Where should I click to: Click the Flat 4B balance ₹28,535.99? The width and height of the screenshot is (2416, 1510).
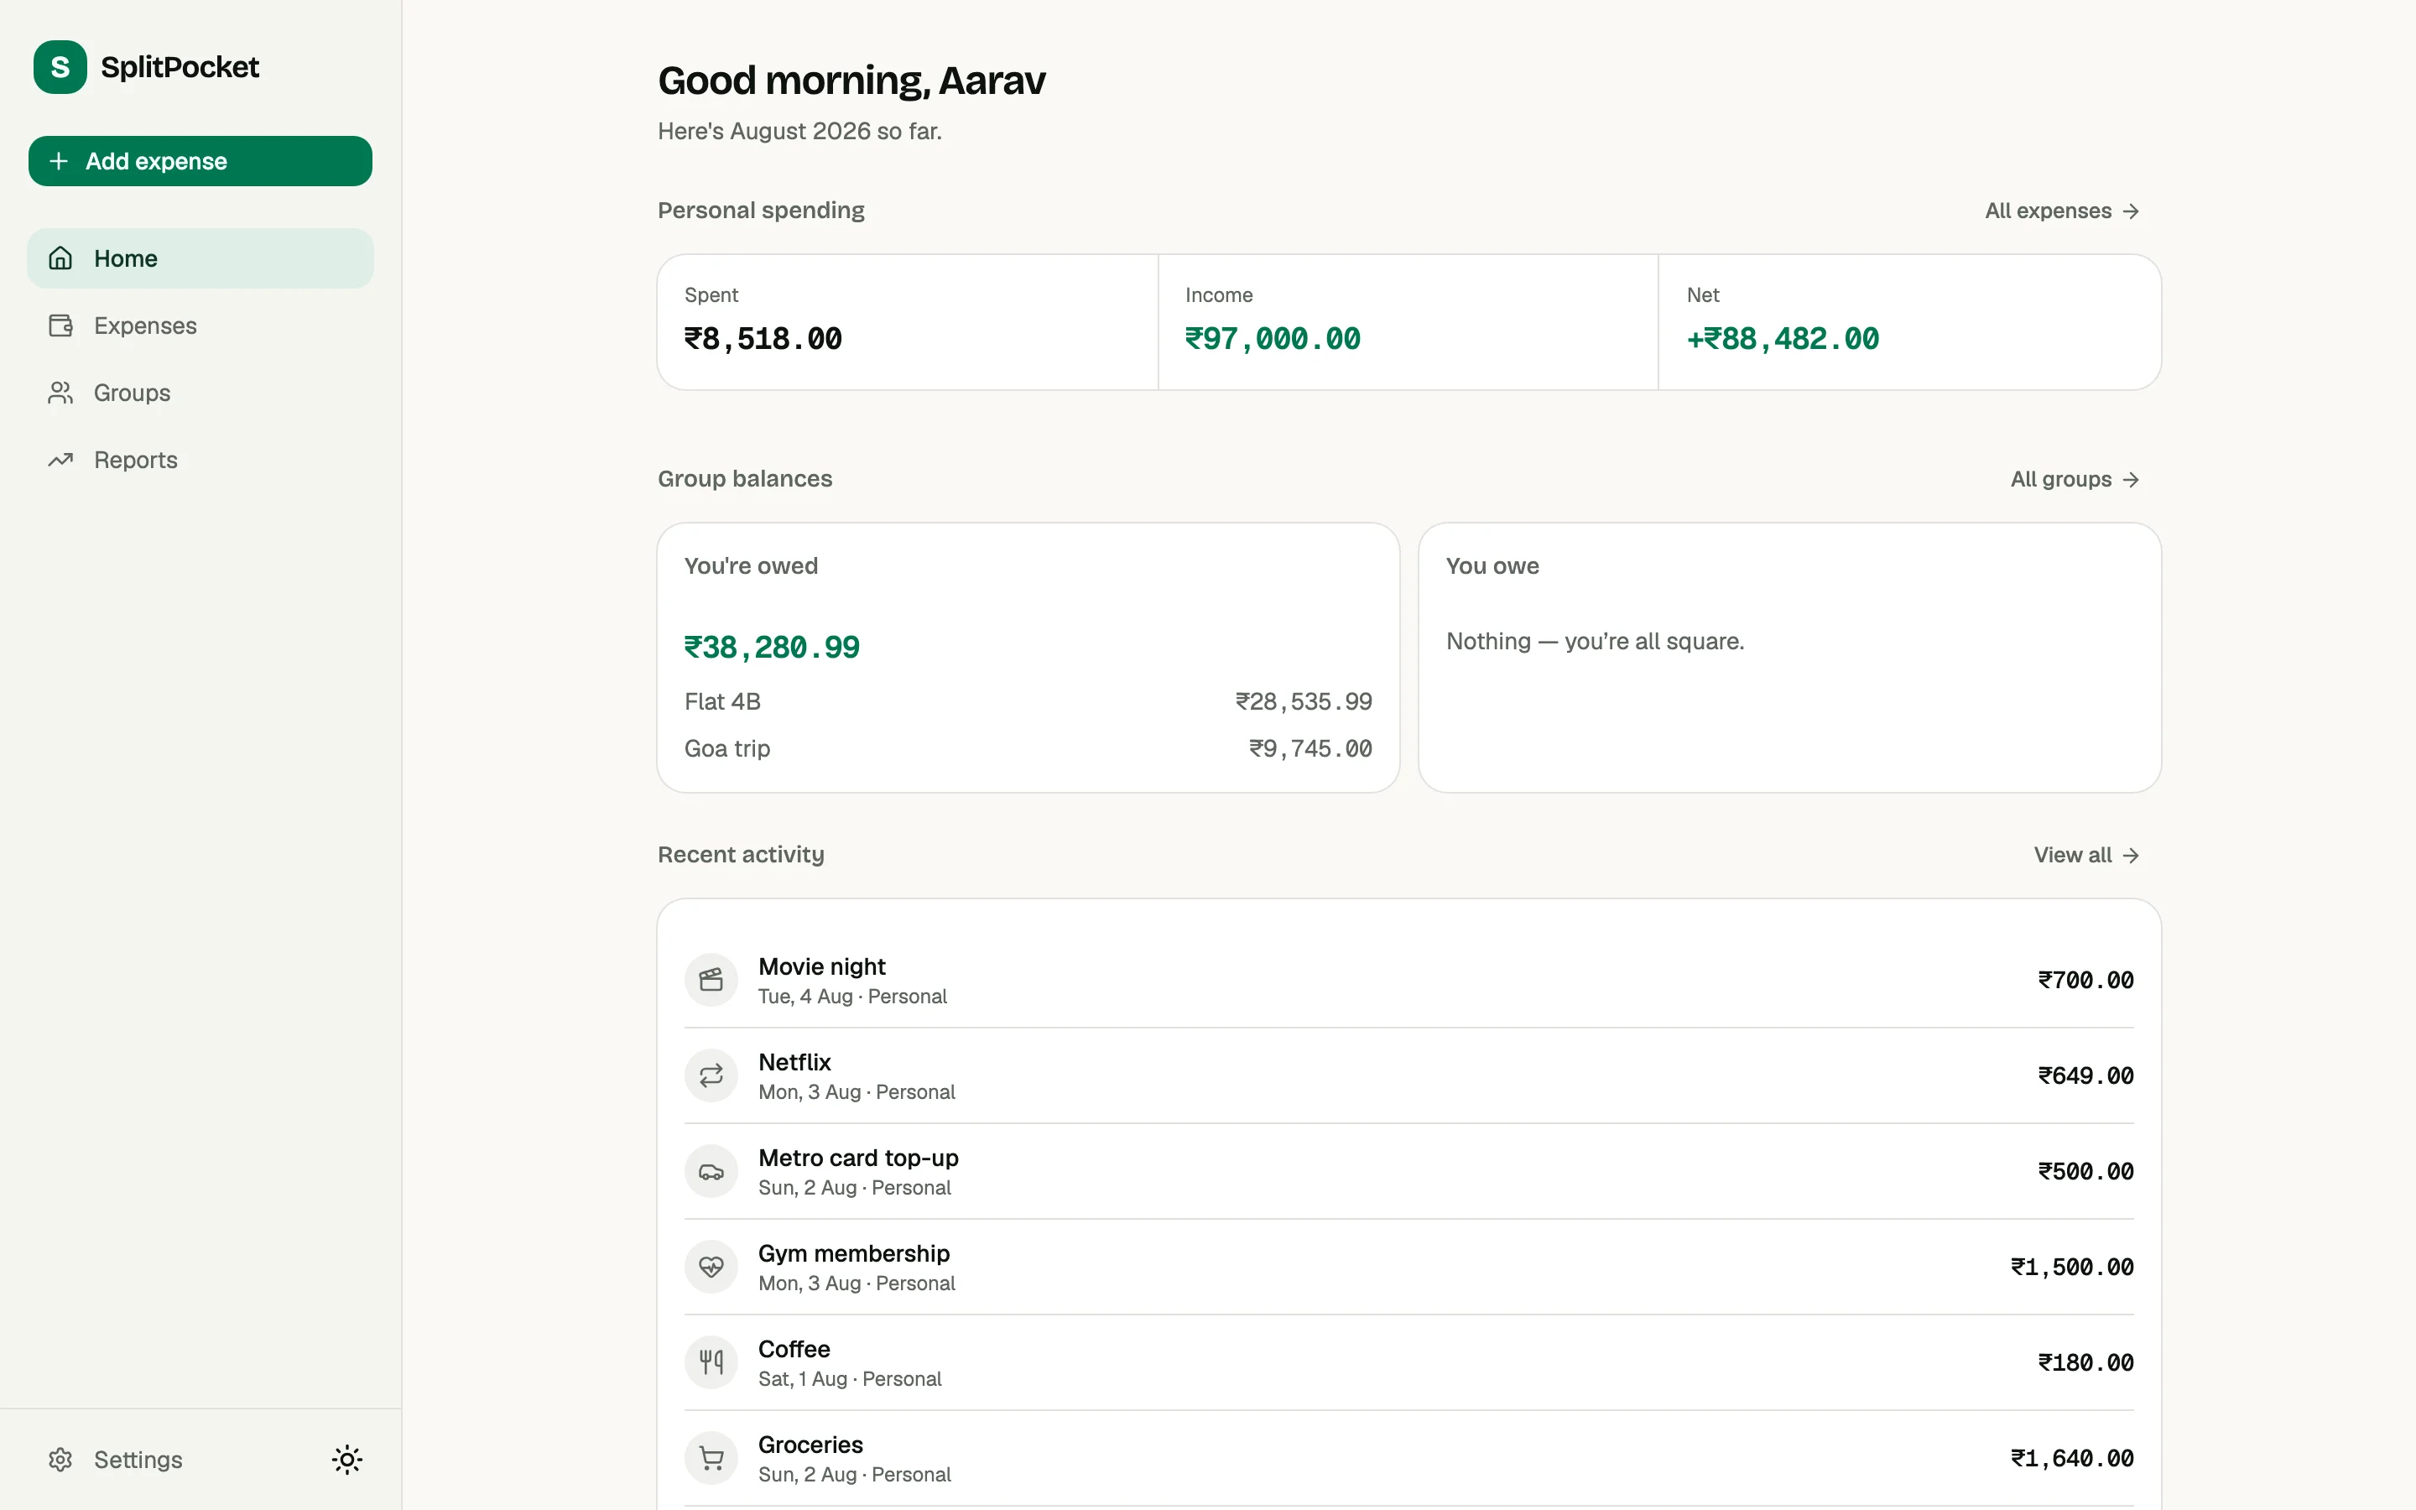tap(1304, 702)
